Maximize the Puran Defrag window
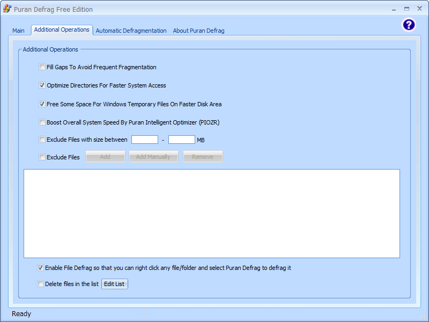Screen dimensions: 429x322 click(407, 9)
